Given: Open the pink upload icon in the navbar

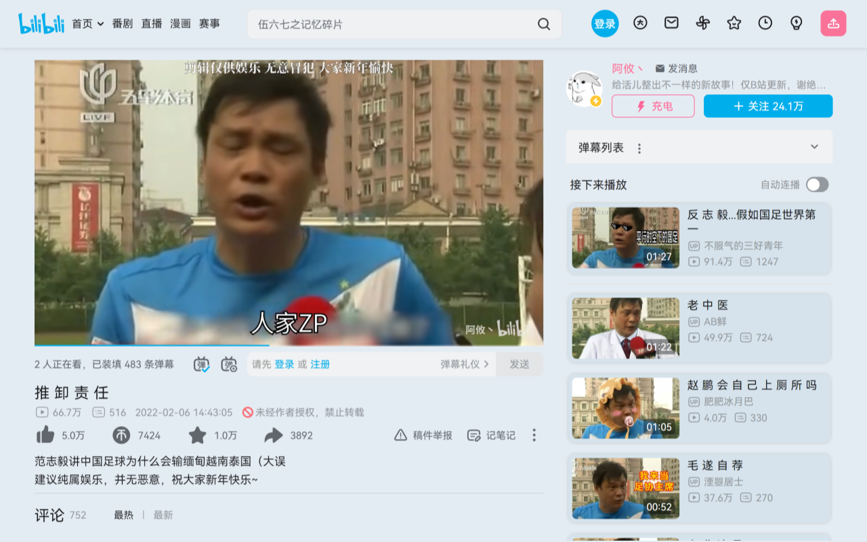Looking at the screenshot, I should pos(832,22).
